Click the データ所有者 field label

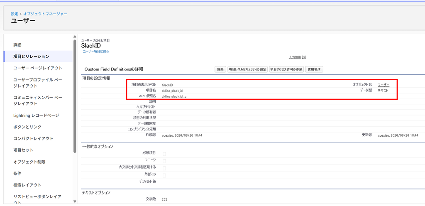(147, 112)
